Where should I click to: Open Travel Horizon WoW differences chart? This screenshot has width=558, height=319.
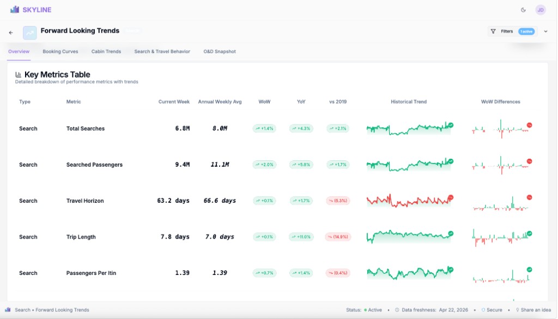tap(502, 203)
